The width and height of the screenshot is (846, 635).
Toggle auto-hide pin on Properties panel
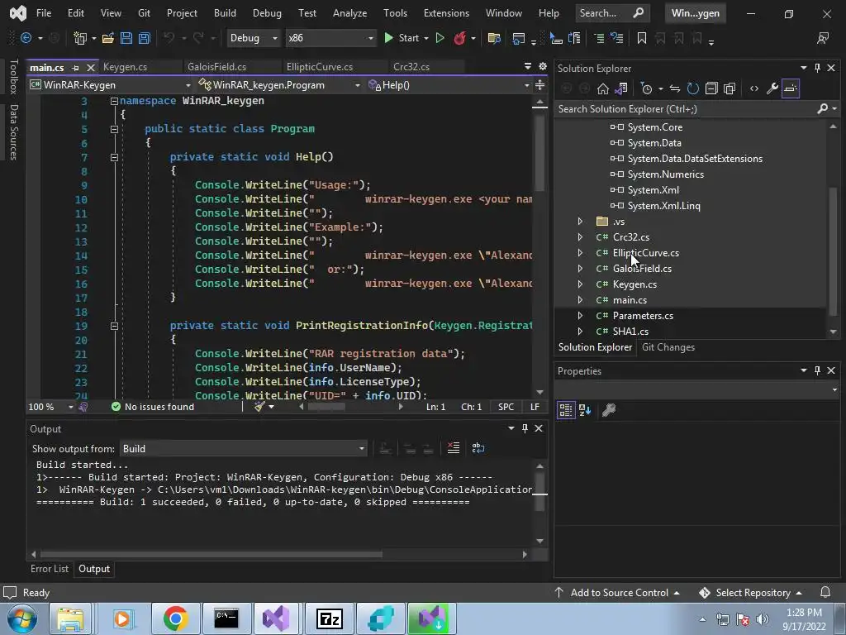coord(817,370)
